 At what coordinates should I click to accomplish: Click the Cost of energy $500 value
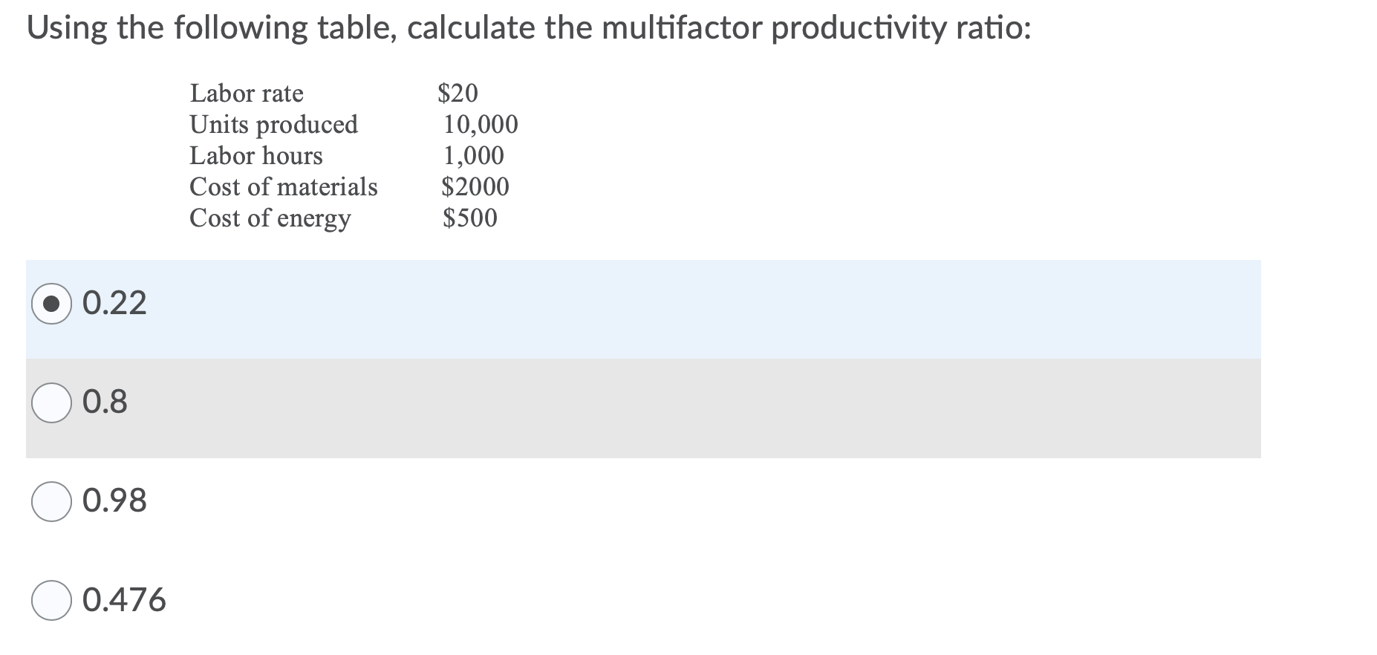coord(469,218)
